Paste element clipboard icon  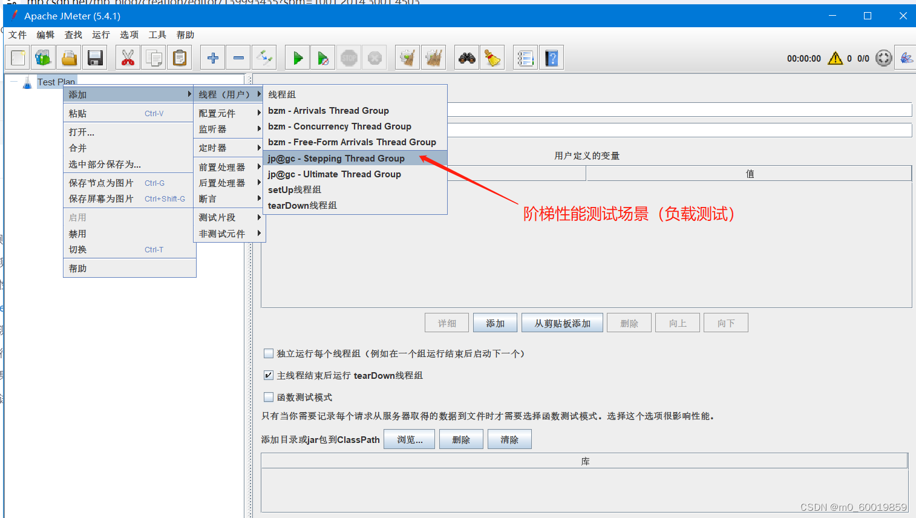[180, 58]
